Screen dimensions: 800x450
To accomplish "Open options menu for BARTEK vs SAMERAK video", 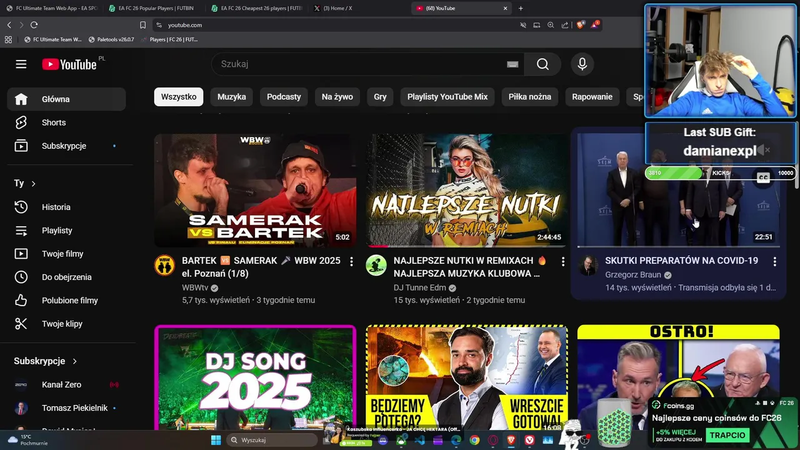I will click(351, 261).
